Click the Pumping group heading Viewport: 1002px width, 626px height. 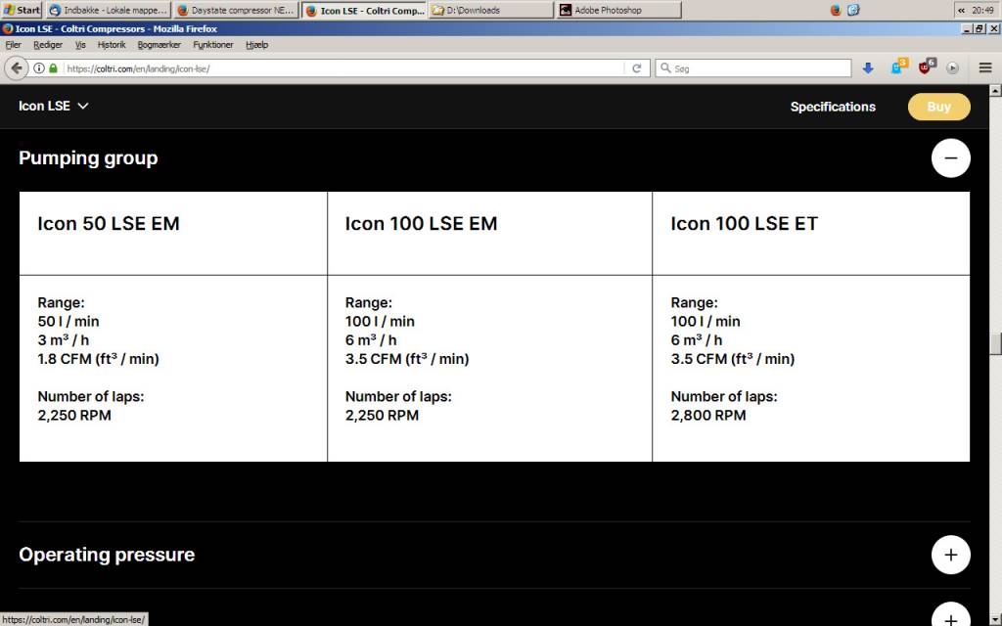(x=88, y=157)
